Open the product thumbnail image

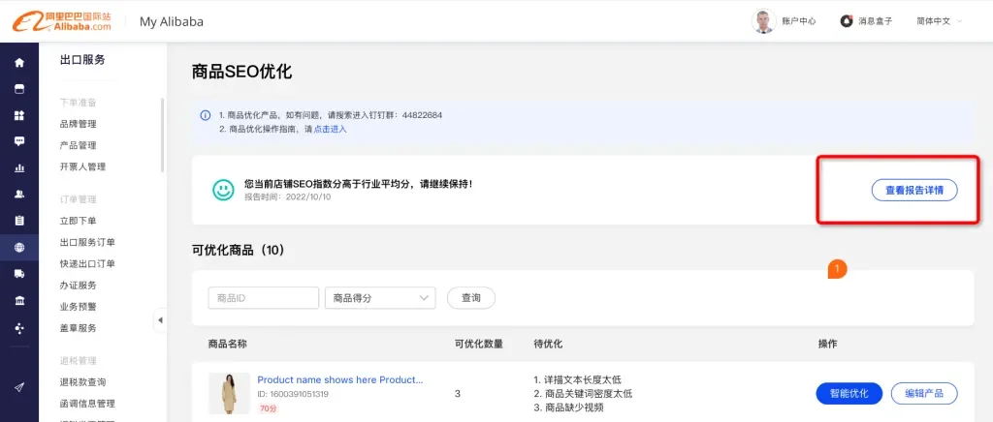(x=229, y=394)
